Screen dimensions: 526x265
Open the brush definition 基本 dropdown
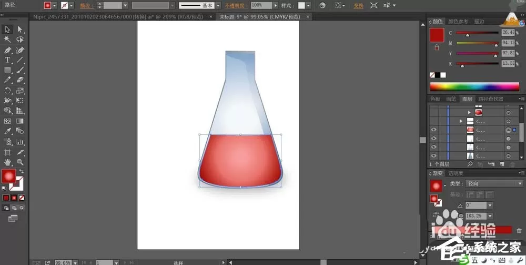pyautogui.click(x=218, y=6)
